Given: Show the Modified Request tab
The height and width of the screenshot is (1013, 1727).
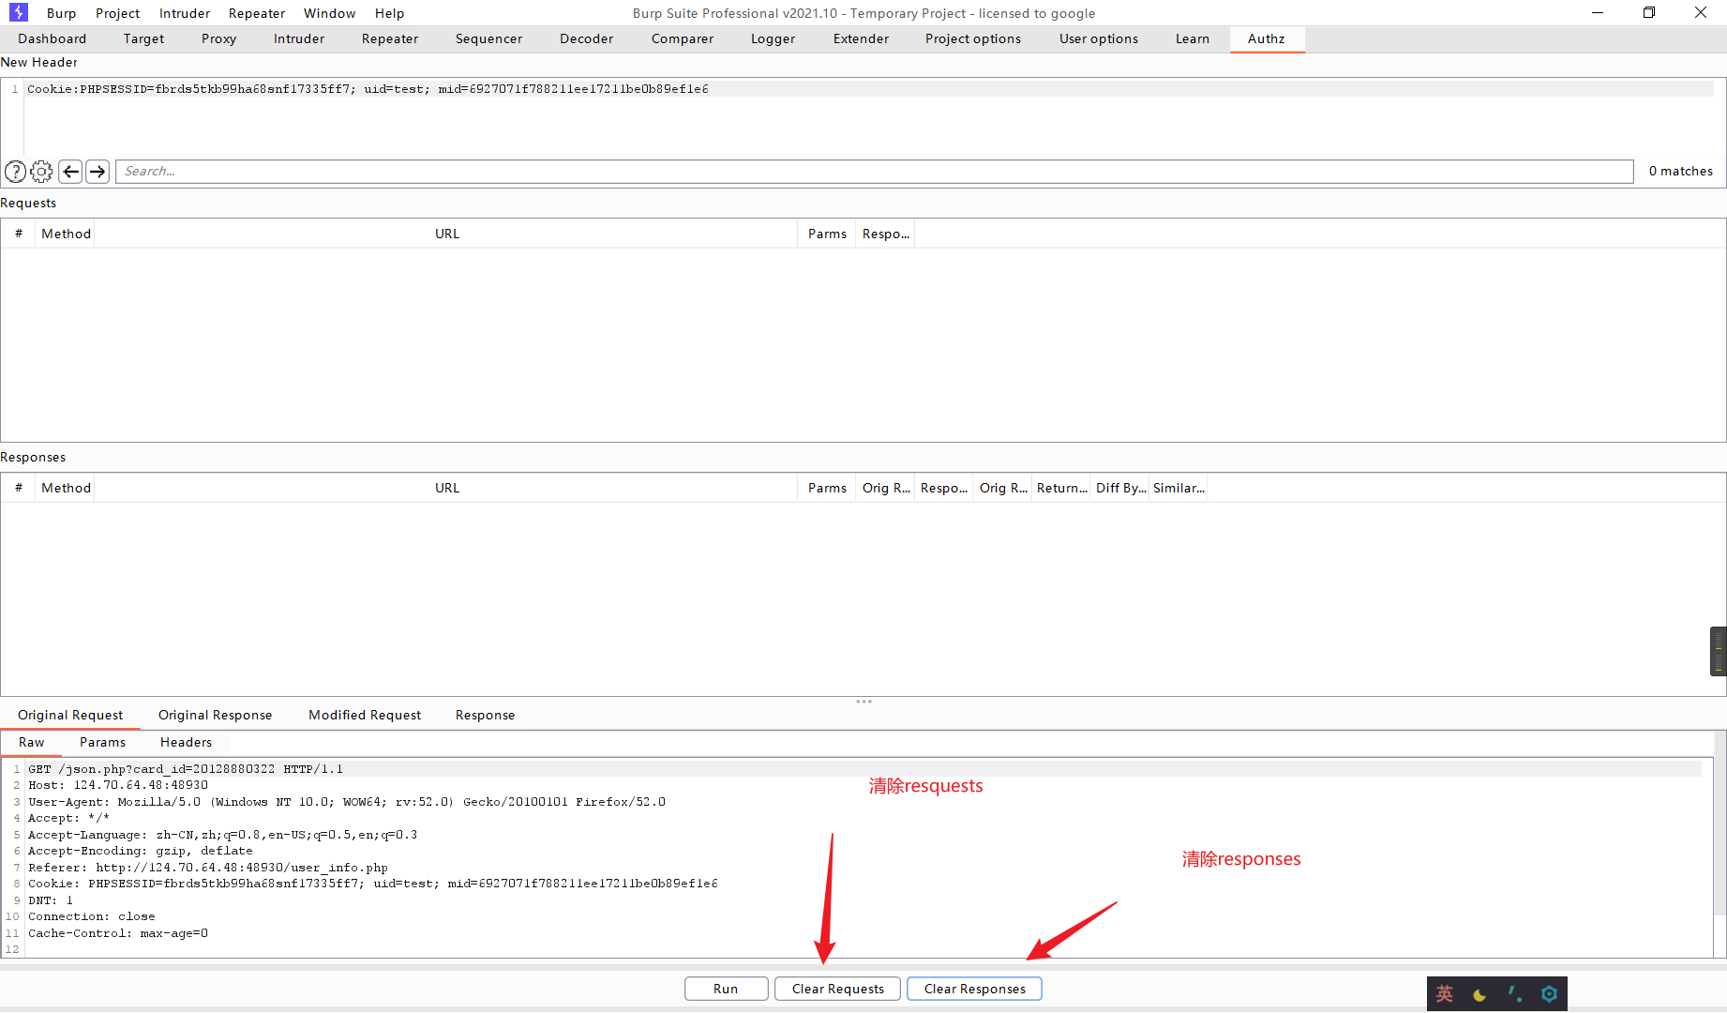Looking at the screenshot, I should coord(365,715).
